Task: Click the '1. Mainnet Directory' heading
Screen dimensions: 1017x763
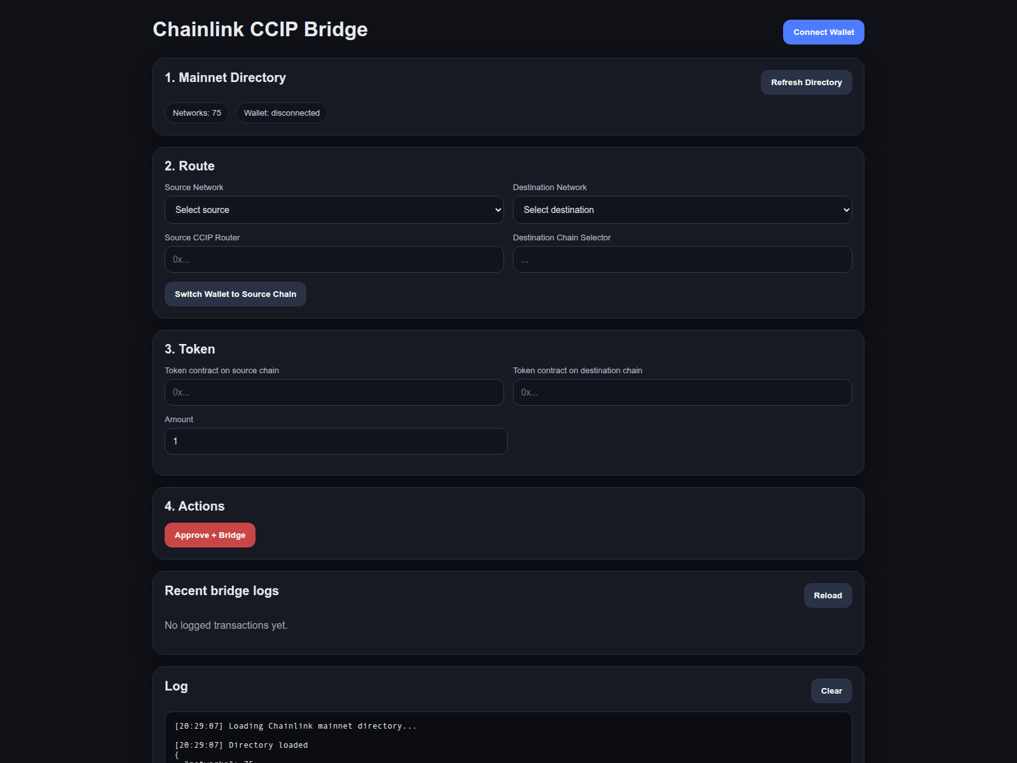Action: tap(225, 78)
